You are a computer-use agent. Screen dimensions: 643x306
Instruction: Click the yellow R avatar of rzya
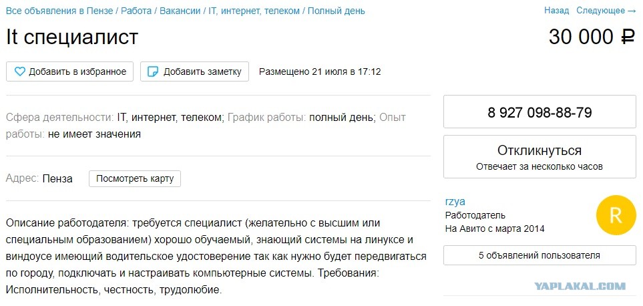click(x=616, y=215)
